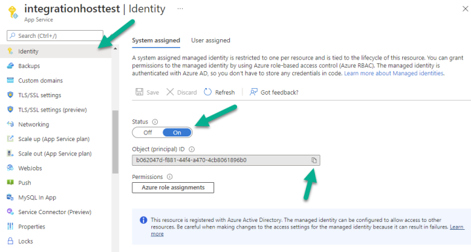Open the Got feedback option
This screenshot has height=252, width=471.
tap(274, 92)
